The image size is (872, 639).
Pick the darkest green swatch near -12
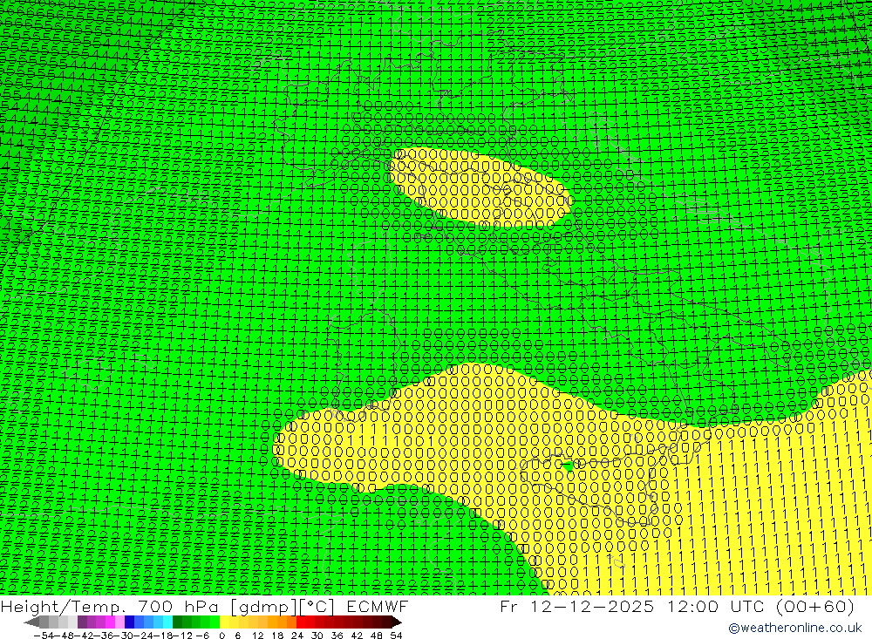tap(177, 622)
